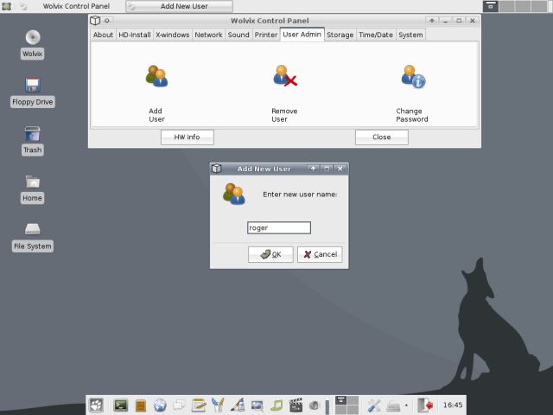553x415 pixels.
Task: Open the wrench-and-screwdriver settings launcher
Action: 374,405
